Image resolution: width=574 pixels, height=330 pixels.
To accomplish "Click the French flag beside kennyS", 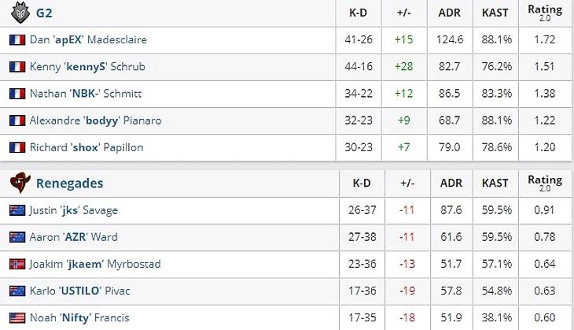I will coord(17,67).
